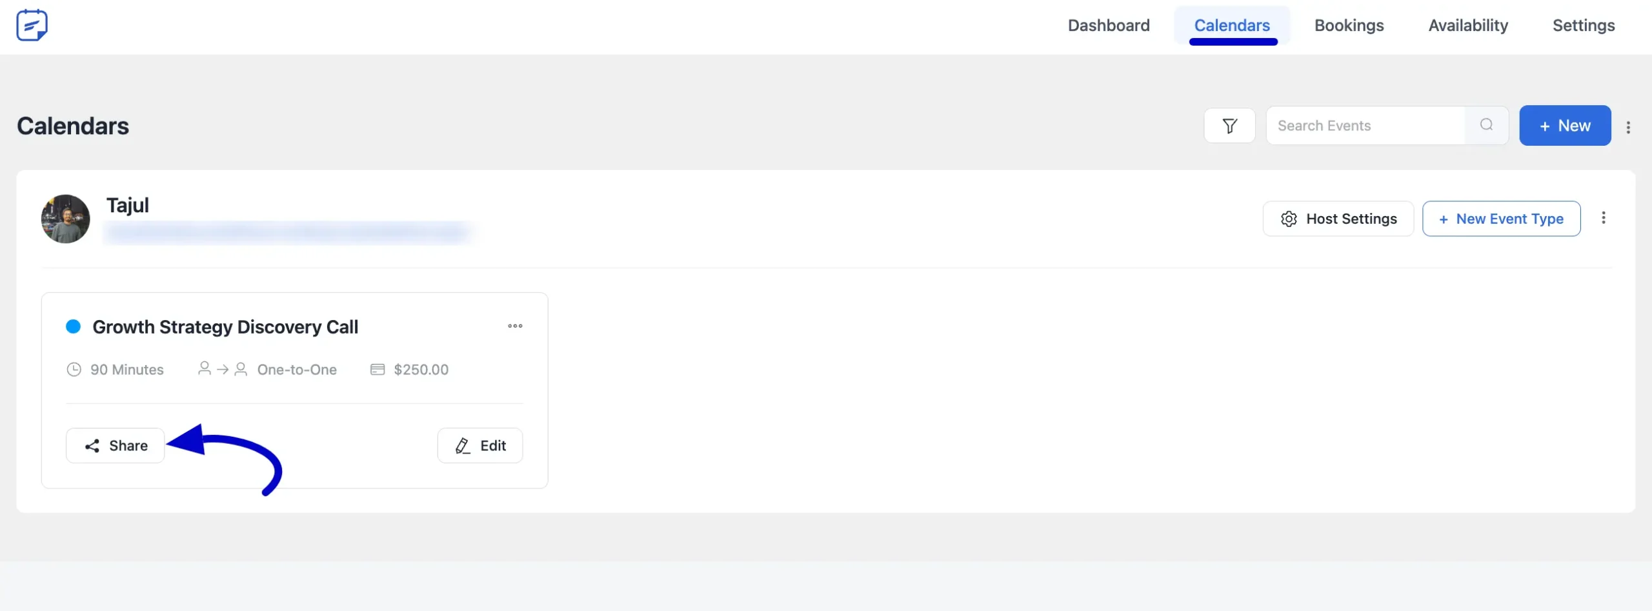Open the Growth Strategy Discovery Call title
The height and width of the screenshot is (611, 1652).
click(225, 326)
